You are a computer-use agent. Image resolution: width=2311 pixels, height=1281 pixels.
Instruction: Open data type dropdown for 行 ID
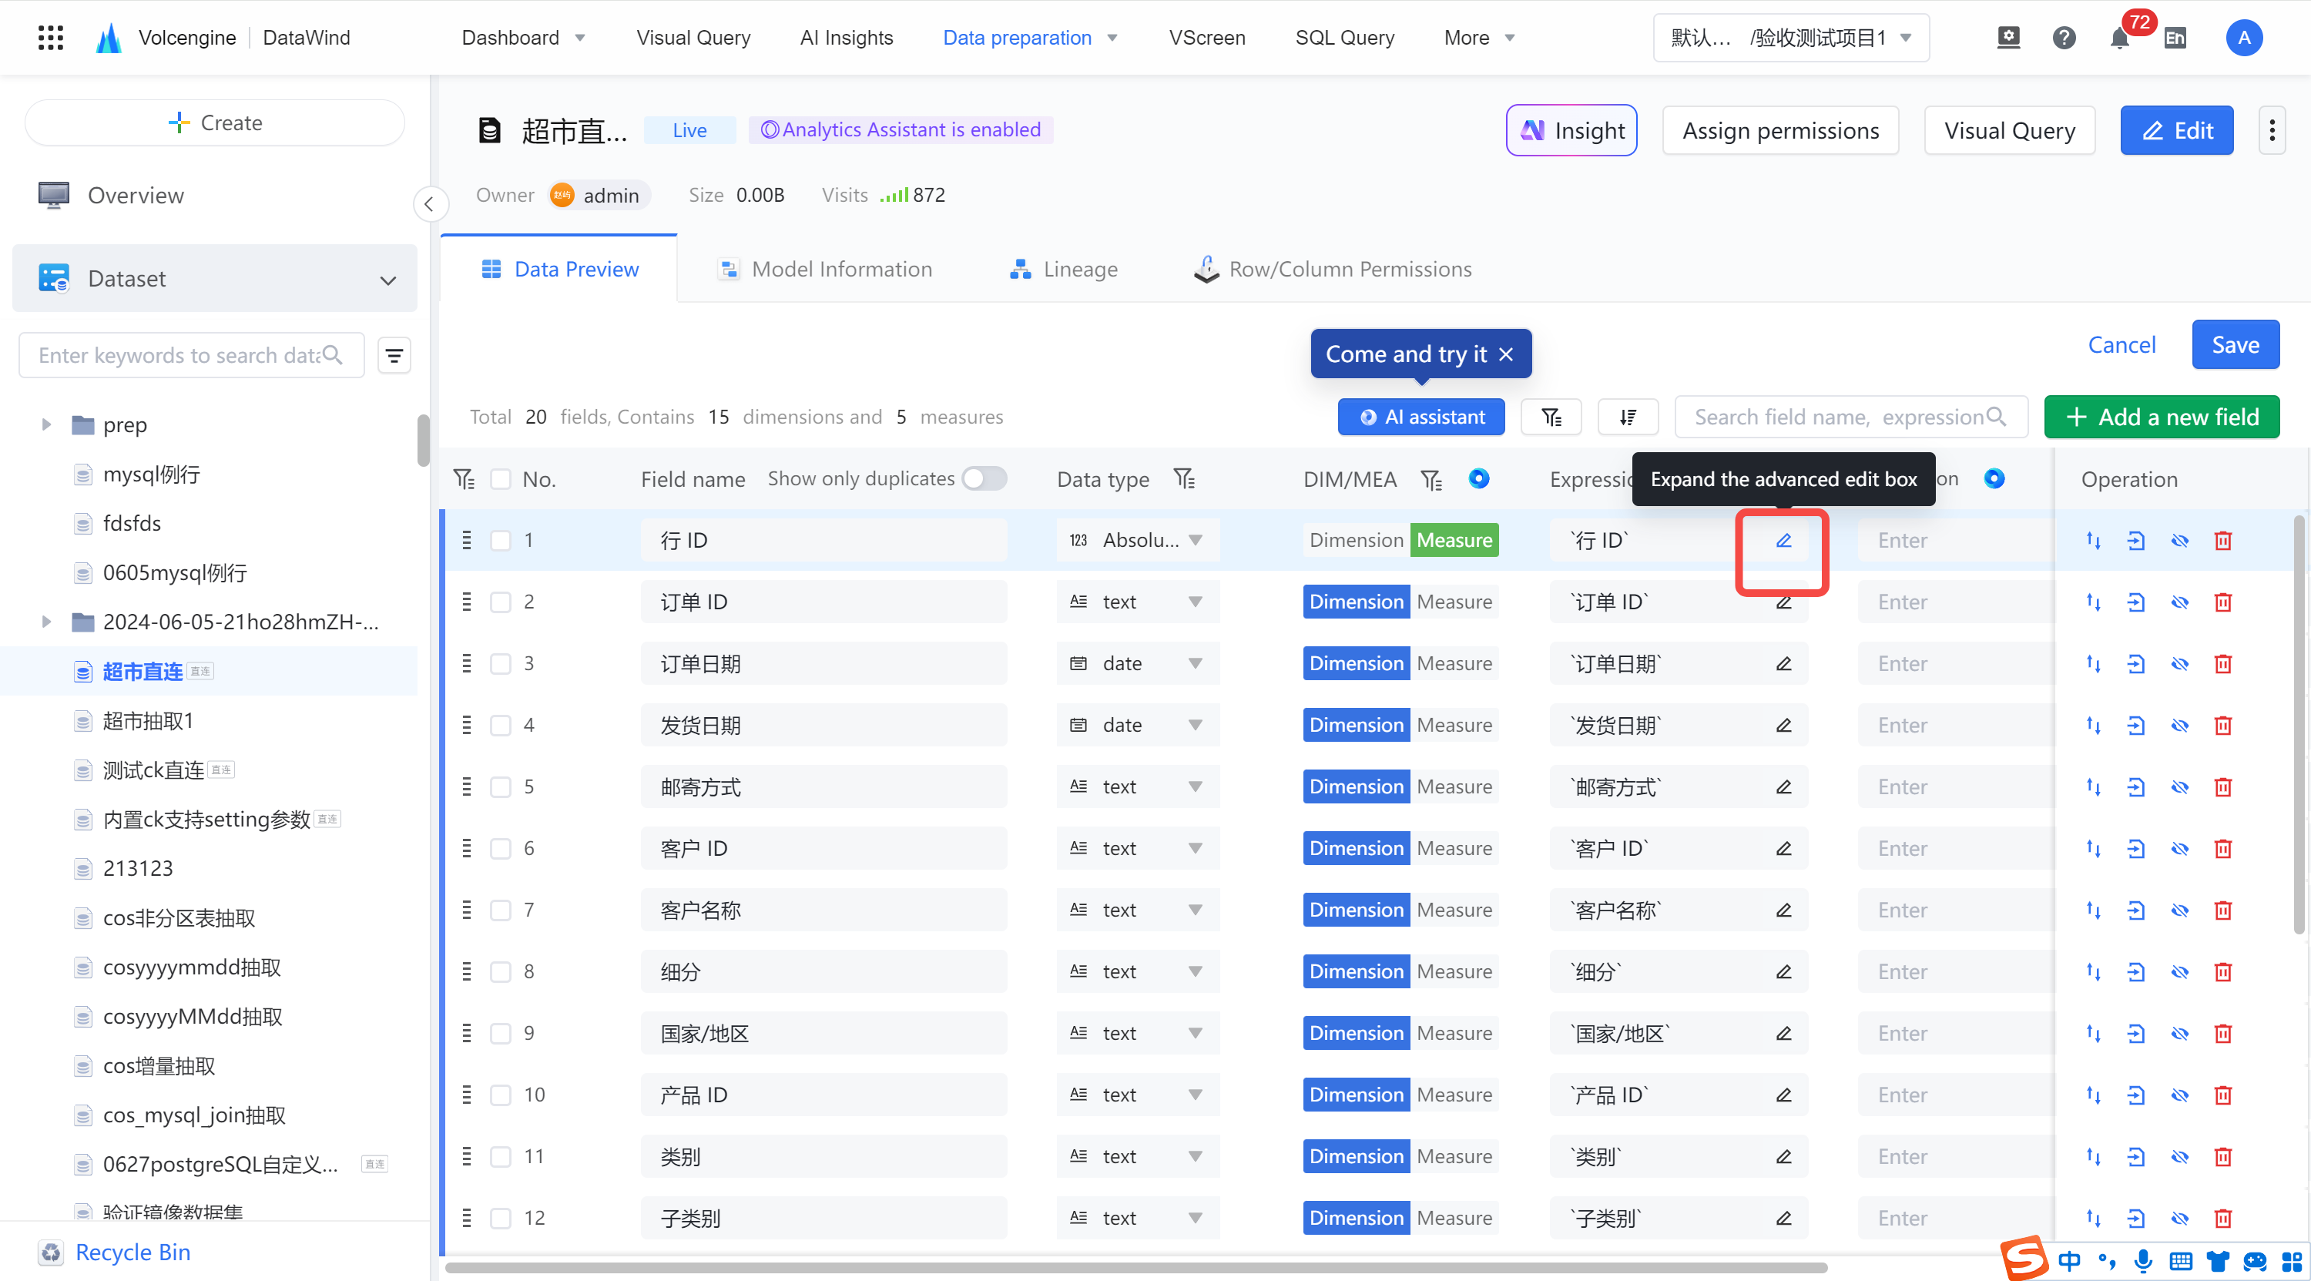click(1138, 540)
